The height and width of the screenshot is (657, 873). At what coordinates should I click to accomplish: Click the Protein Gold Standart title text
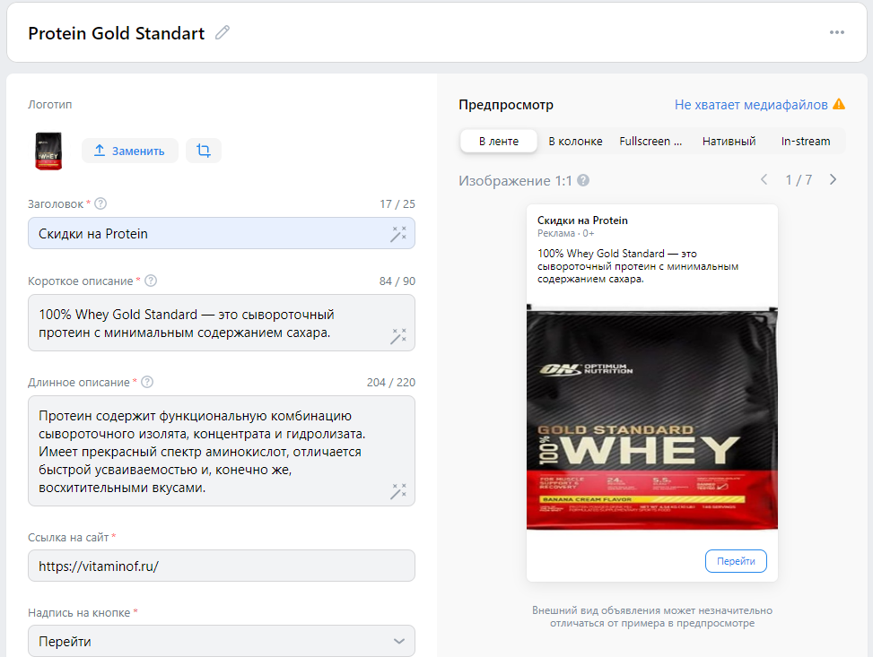tap(117, 33)
